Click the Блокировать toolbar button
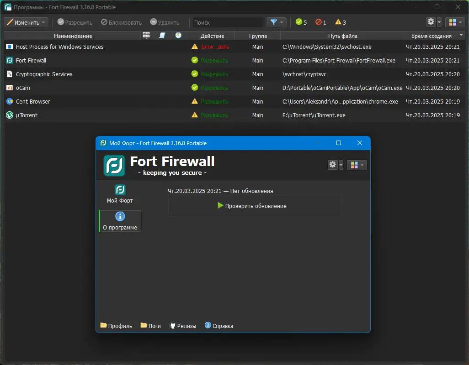The width and height of the screenshot is (469, 365). tap(121, 22)
